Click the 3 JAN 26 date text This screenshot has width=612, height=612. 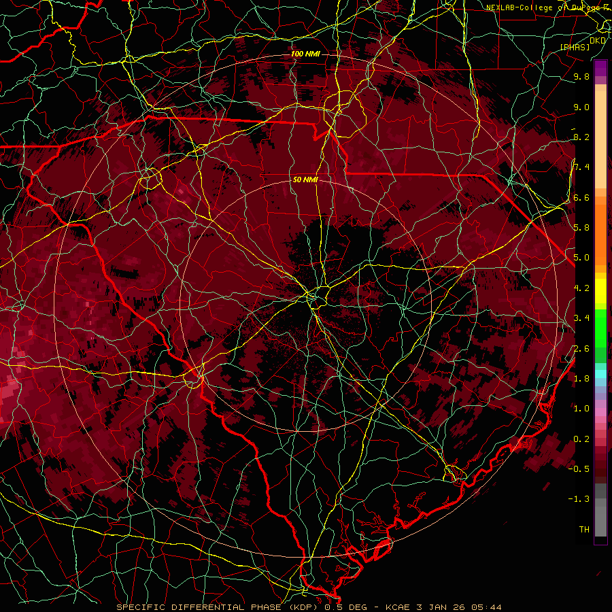pyautogui.click(x=441, y=607)
